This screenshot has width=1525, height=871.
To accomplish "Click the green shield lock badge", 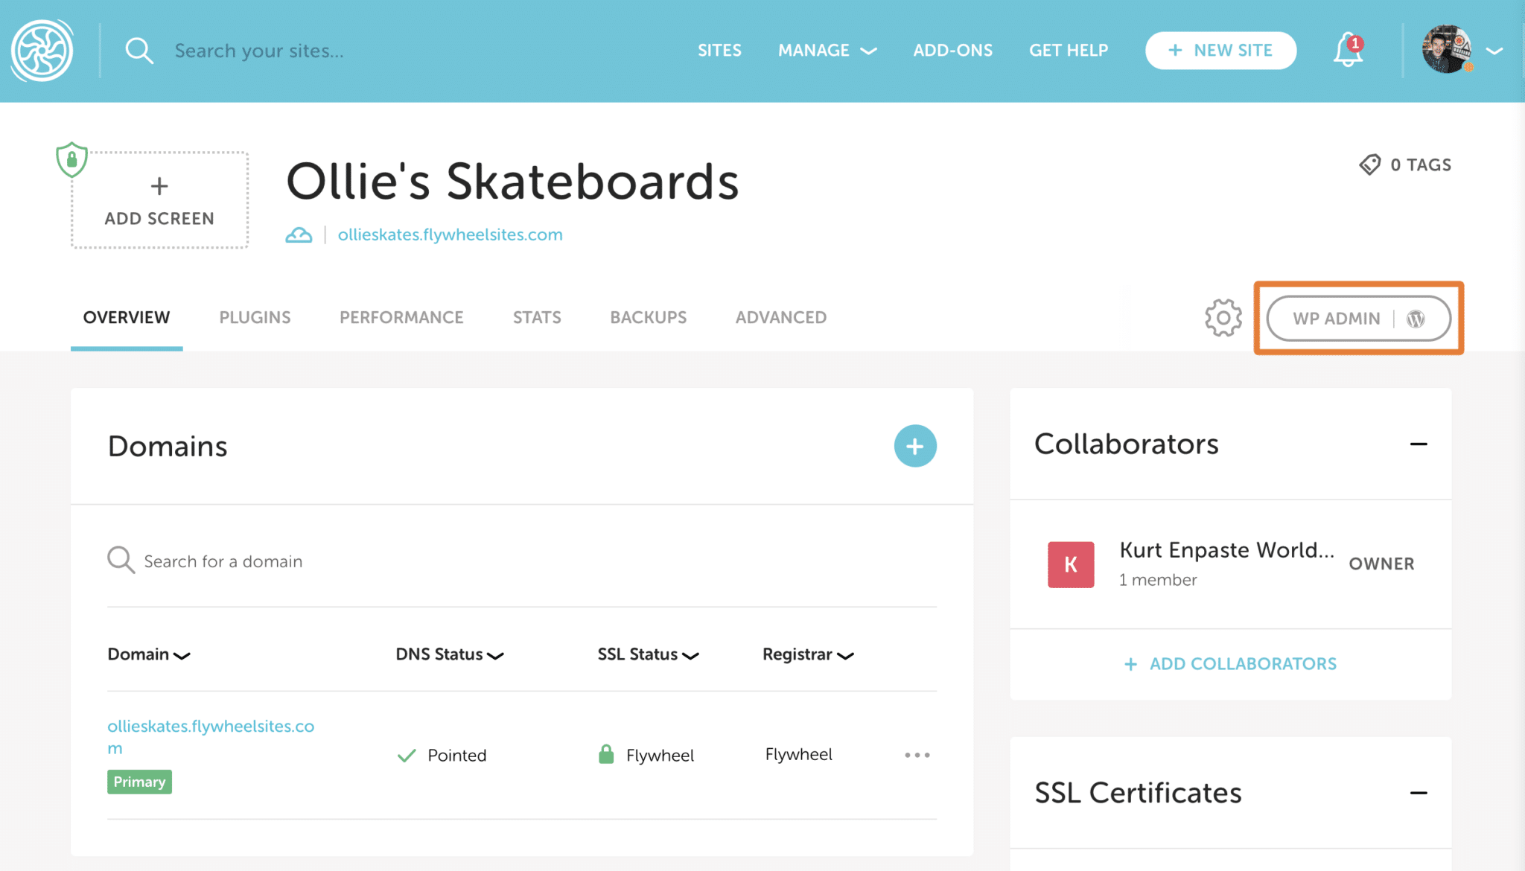I will pyautogui.click(x=71, y=159).
